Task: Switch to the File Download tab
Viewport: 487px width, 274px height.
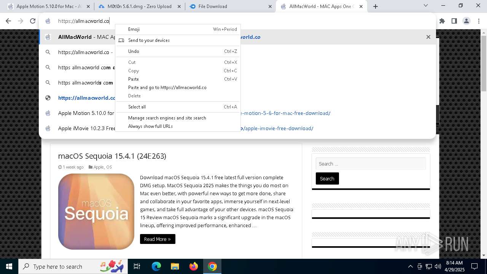Action: click(231, 6)
